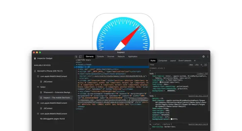242x131 pixels.
Task: Select the first com.apple.WebKit.WebContent entry
Action: [x=54, y=76]
